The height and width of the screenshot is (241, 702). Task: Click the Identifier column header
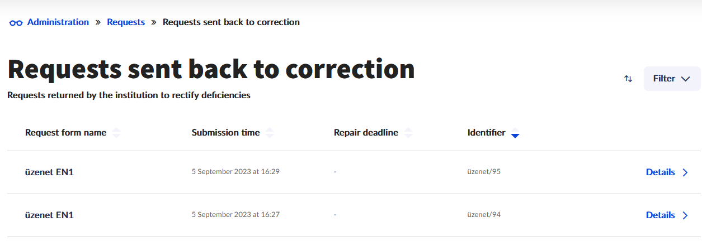(x=486, y=133)
